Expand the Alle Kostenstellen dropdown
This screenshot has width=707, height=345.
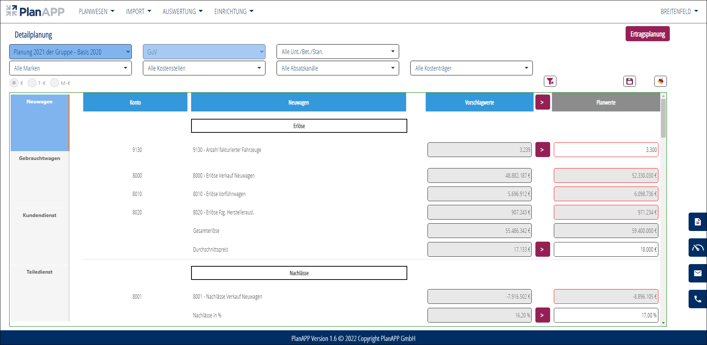pos(204,68)
